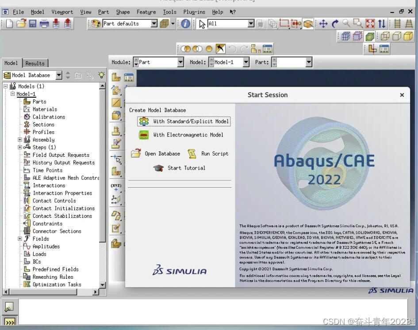Collapse the Model-1 tree node
Screen dimensions: 418x330
pyautogui.click(x=13, y=94)
